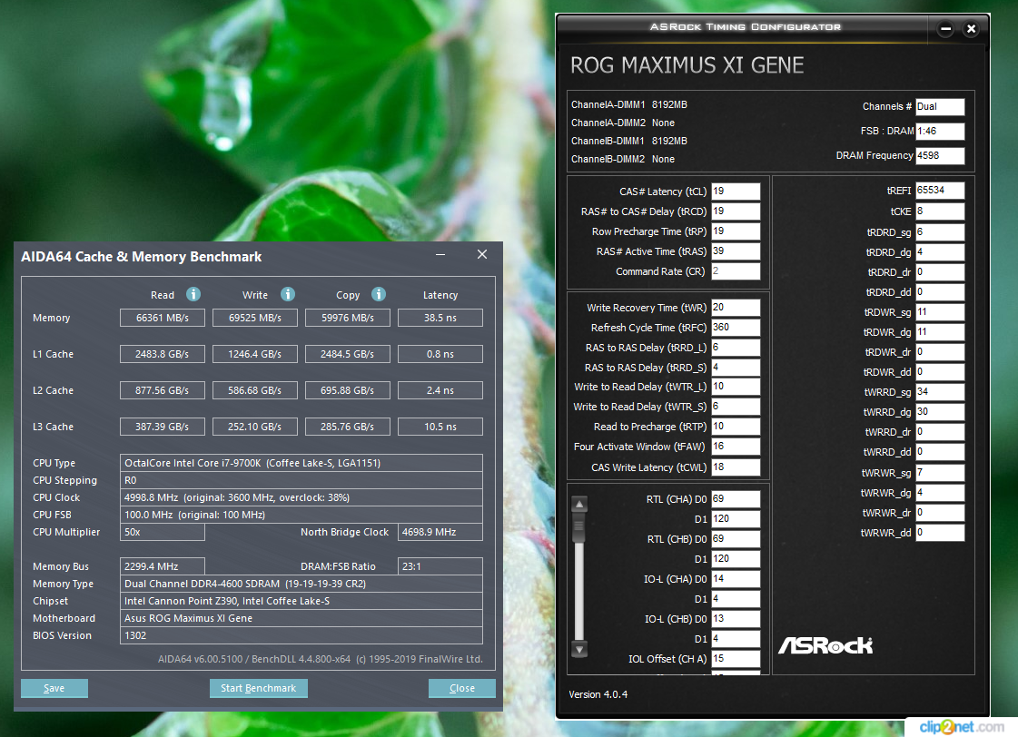Click the Memory Bus value 2299.4 MHz
This screenshot has width=1018, height=737.
[x=163, y=566]
